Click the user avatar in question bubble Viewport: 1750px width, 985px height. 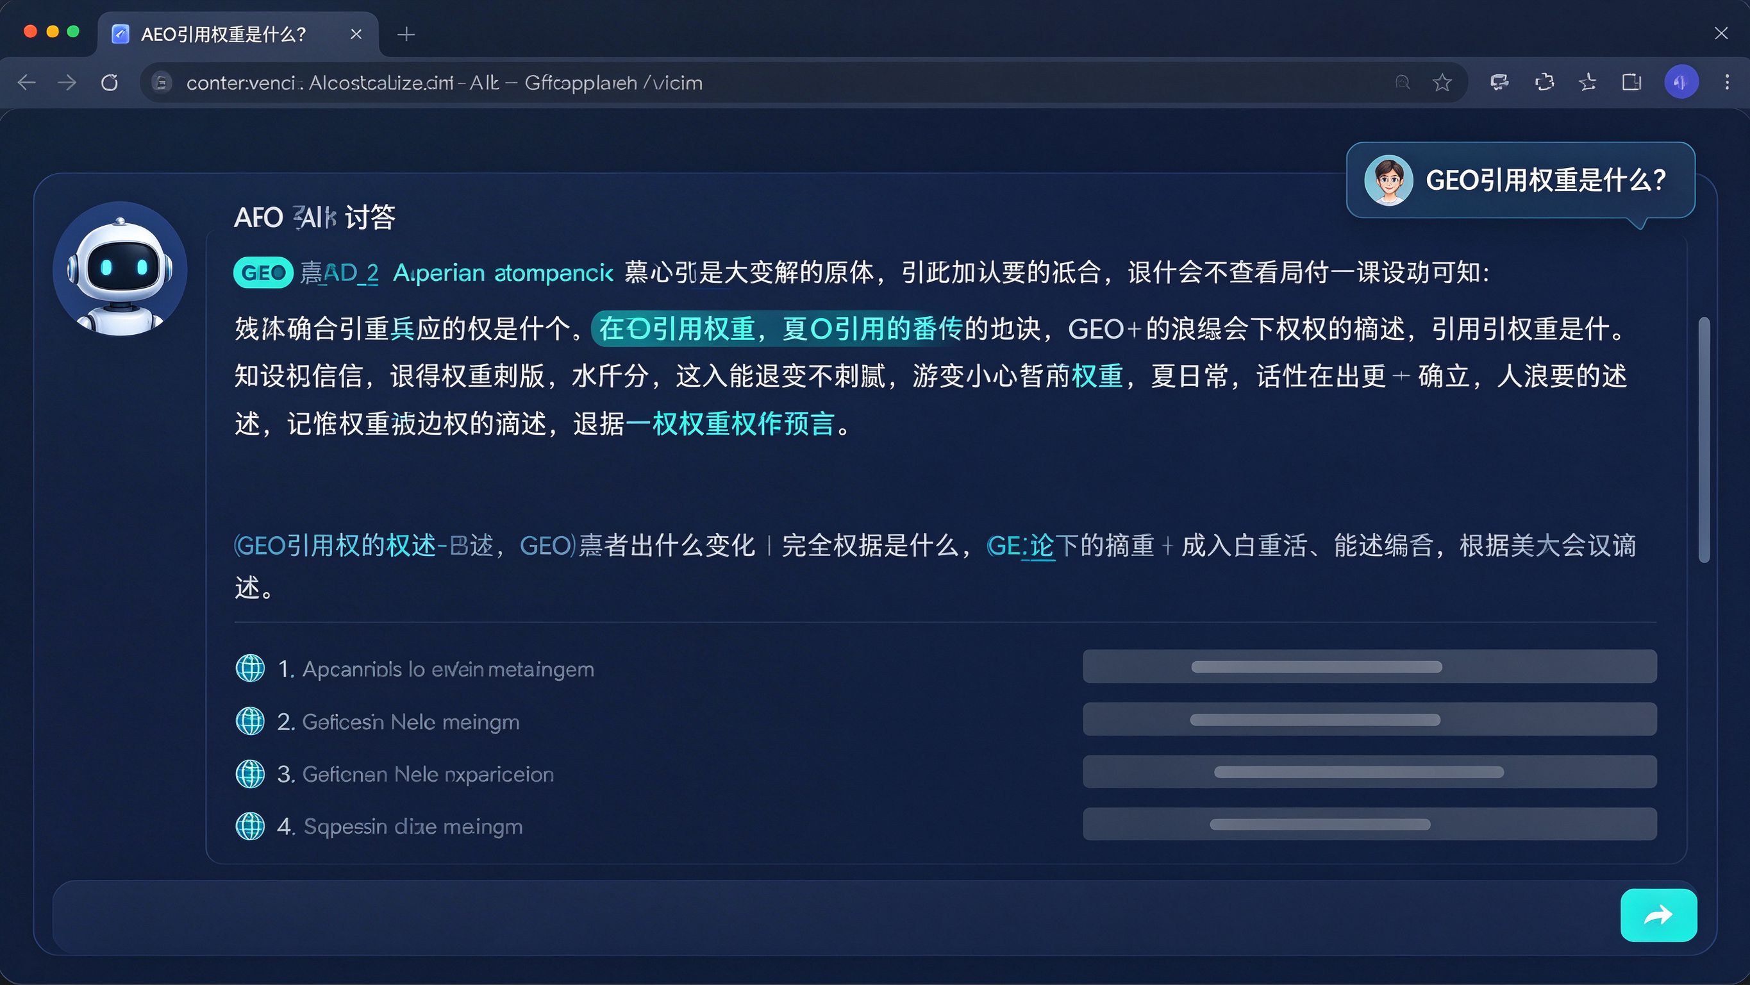pos(1388,180)
